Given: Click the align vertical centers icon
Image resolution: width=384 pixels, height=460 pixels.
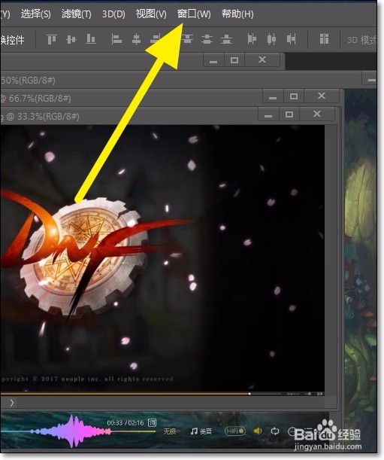Looking at the screenshot, I should click(x=71, y=39).
